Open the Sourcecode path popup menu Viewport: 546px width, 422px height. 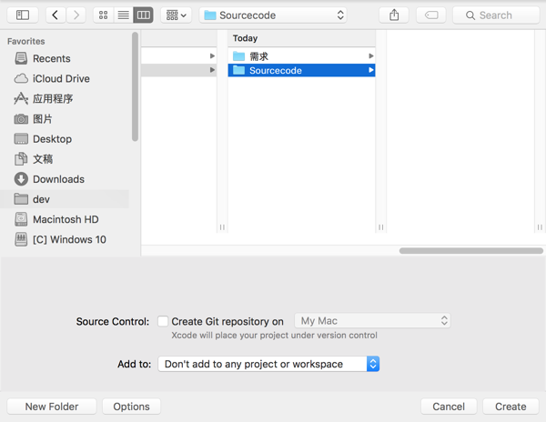point(273,15)
